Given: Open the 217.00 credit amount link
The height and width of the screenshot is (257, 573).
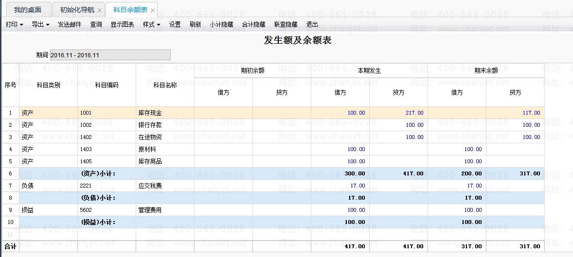Looking at the screenshot, I should [x=414, y=113].
